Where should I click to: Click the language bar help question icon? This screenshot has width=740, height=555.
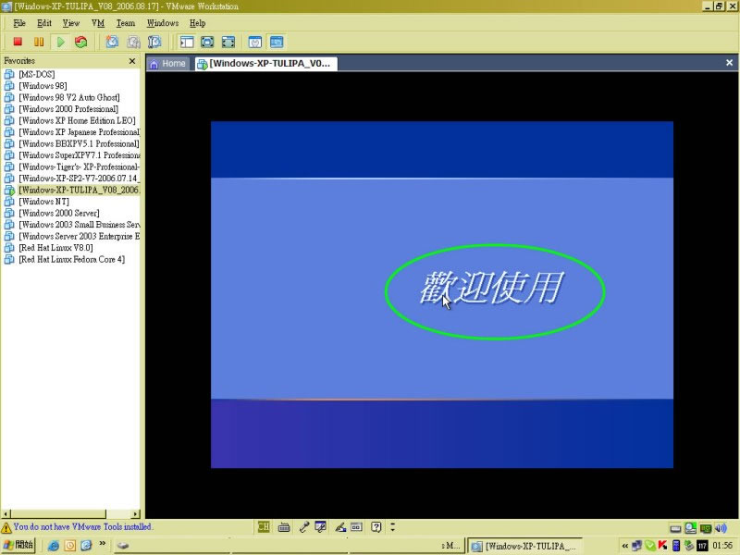pos(376,527)
